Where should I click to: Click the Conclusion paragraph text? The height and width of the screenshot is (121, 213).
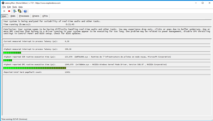(x=106, y=31)
